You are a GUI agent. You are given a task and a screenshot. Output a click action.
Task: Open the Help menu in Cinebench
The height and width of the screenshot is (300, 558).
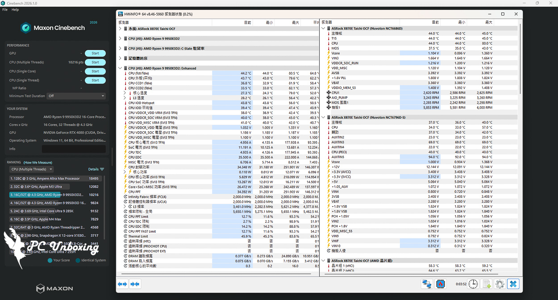pyautogui.click(x=15, y=9)
